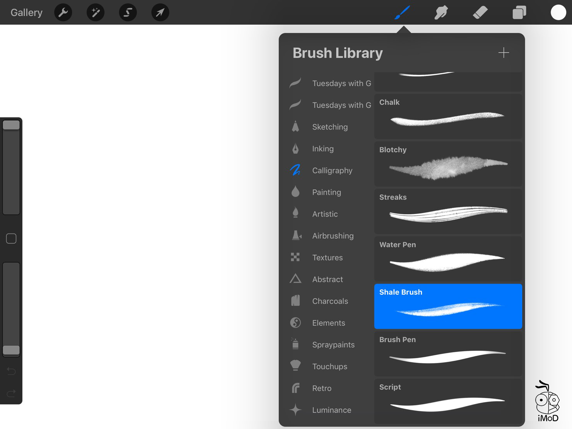Image resolution: width=572 pixels, height=429 pixels.
Task: Select the Chalk brush
Action: pyautogui.click(x=448, y=116)
